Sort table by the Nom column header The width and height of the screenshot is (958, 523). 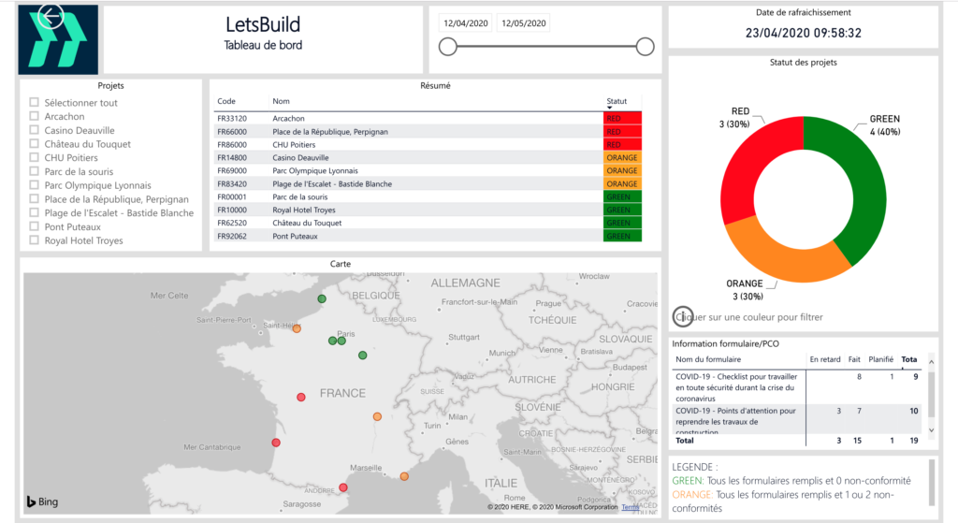click(281, 101)
